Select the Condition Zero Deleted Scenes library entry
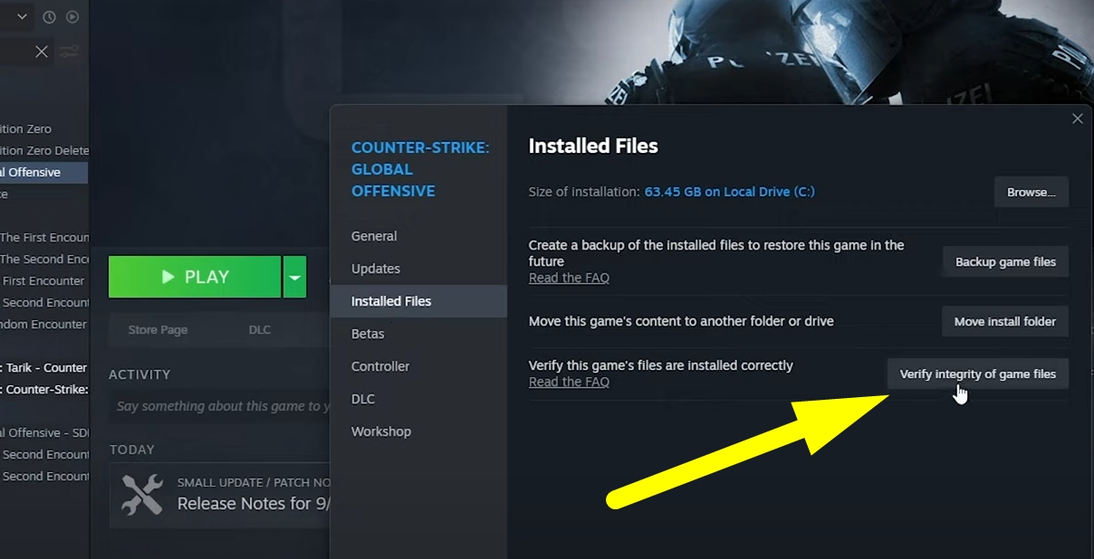The height and width of the screenshot is (559, 1094). tap(44, 150)
